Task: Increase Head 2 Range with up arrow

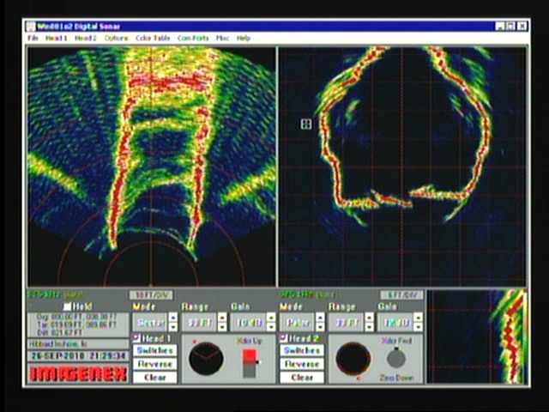Action: 369,318
